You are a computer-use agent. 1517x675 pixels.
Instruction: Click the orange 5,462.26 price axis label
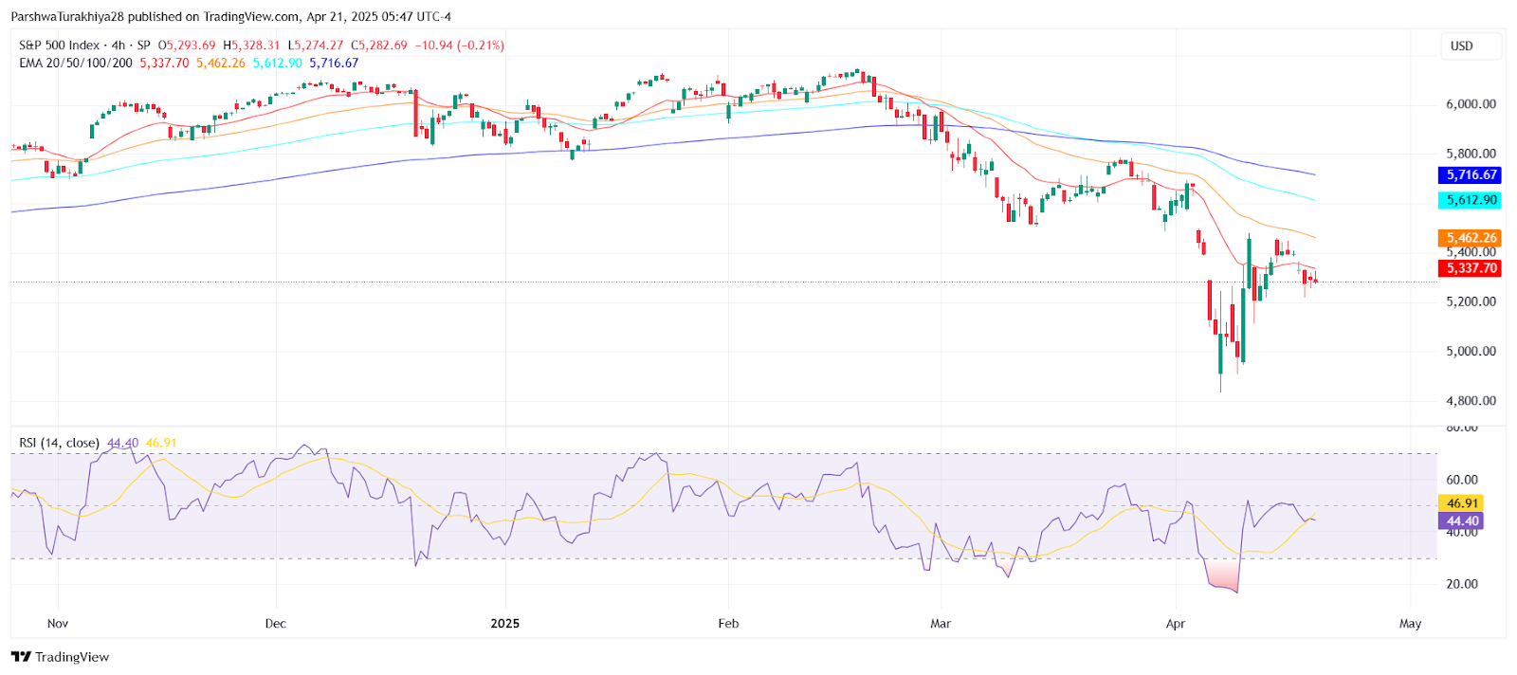click(x=1471, y=238)
